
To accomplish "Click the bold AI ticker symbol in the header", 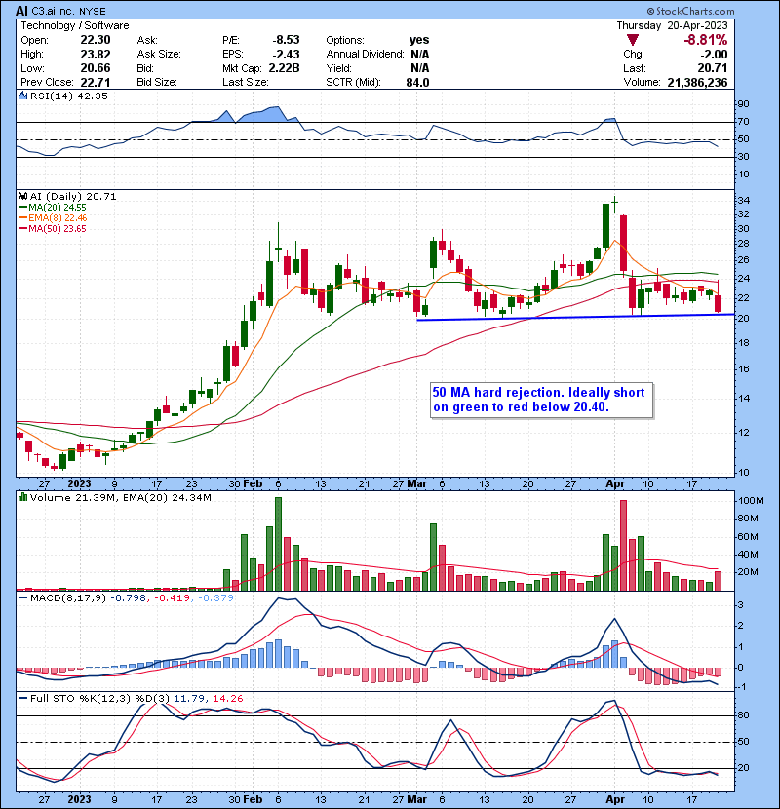I will tap(21, 11).
